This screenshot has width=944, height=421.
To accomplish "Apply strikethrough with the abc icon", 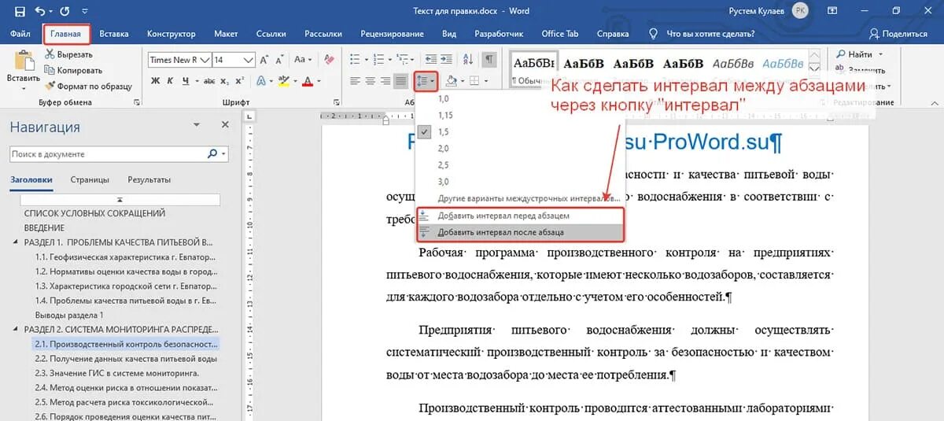I will 208,81.
